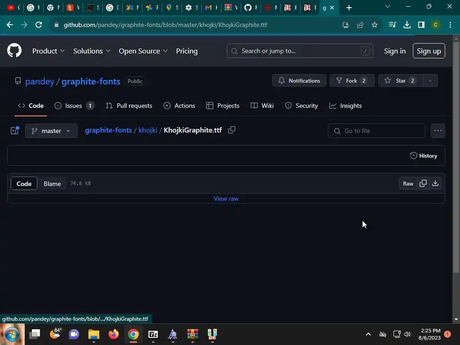Copy raw file contents icon
Screen dimensions: 460x345
[423, 183]
